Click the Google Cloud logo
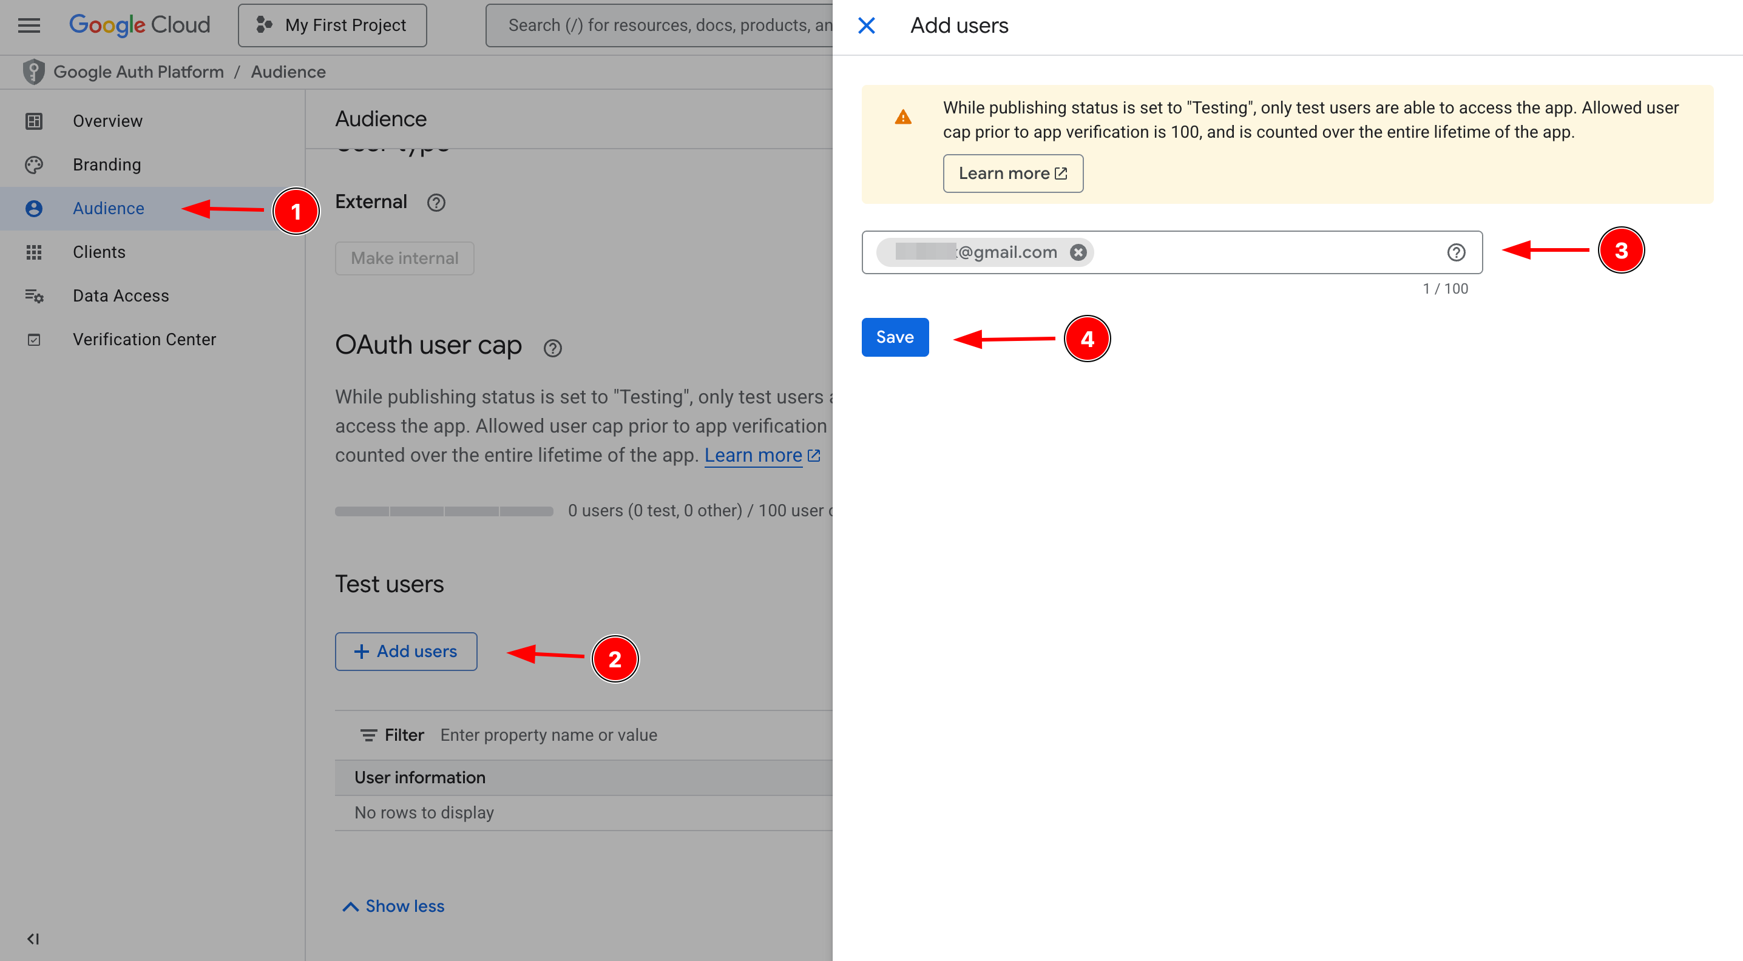Screen dimensions: 1743x961 pos(140,25)
